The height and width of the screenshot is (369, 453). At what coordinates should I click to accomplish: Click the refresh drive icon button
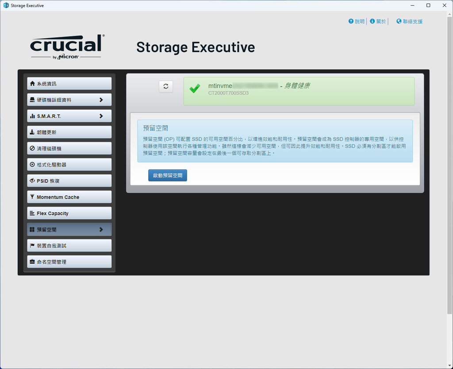(x=166, y=86)
